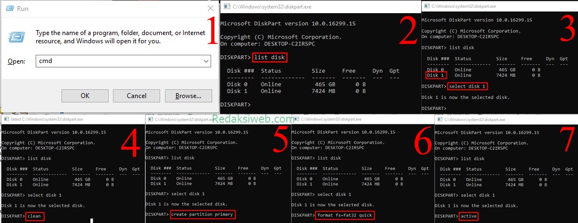Click the diskpart title icon in the window showing only list disk
The height and width of the screenshot is (223, 578).
[x=226, y=7]
